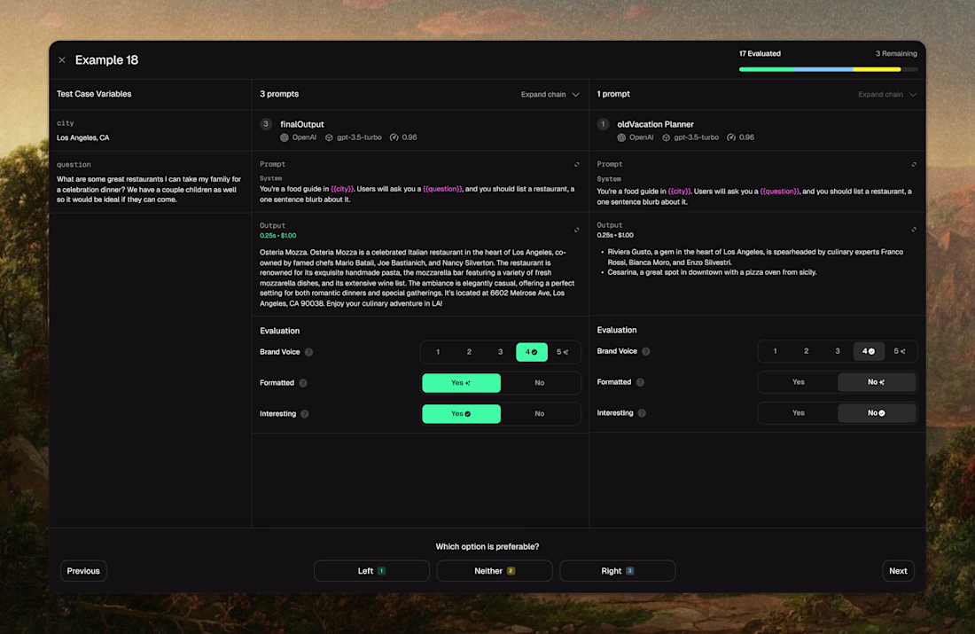Viewport: 975px width, 634px height.
Task: Click the model cube icon under finalOutput
Action: 329,137
